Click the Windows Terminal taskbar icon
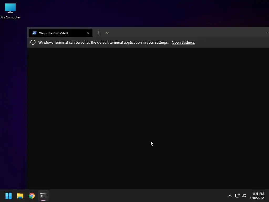Image resolution: width=269 pixels, height=202 pixels. pos(43,196)
